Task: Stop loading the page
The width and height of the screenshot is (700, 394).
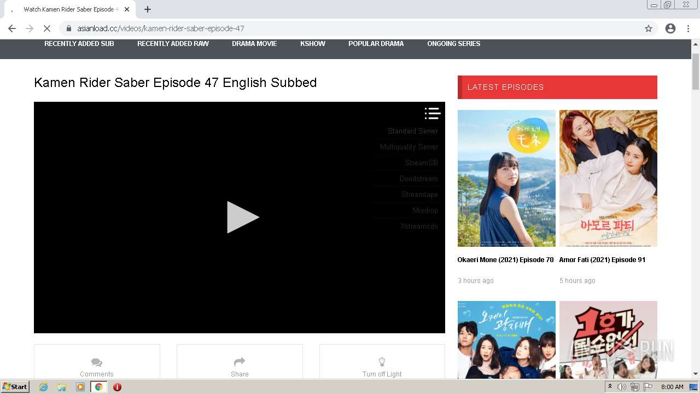Action: (x=47, y=28)
